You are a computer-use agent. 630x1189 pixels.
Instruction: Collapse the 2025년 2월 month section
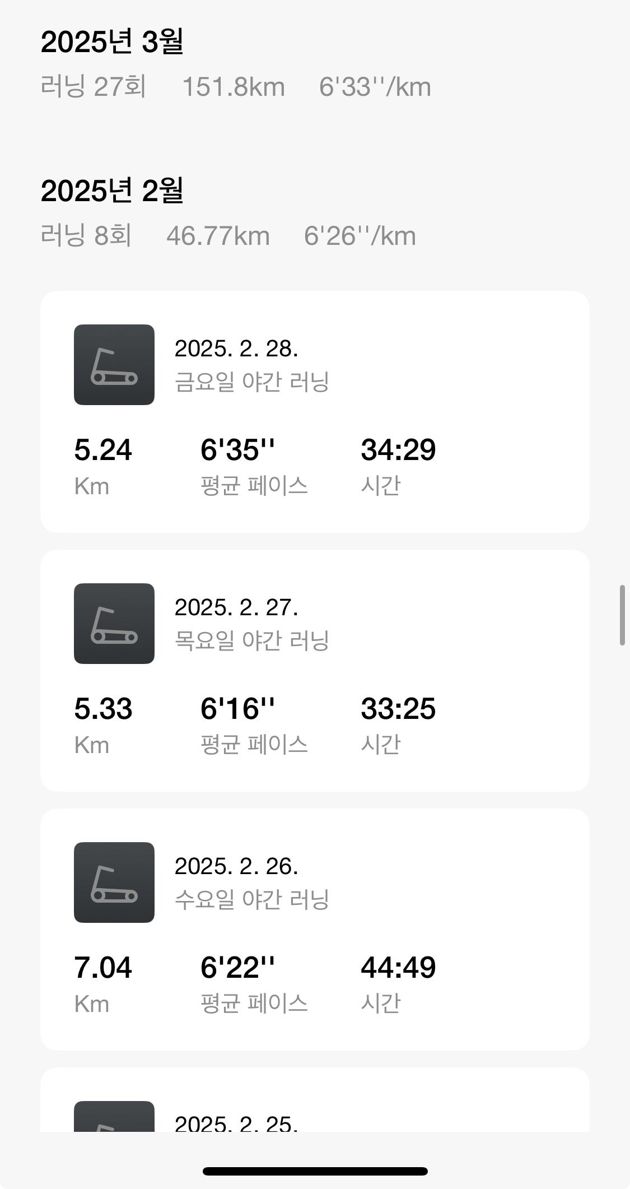pos(112,191)
